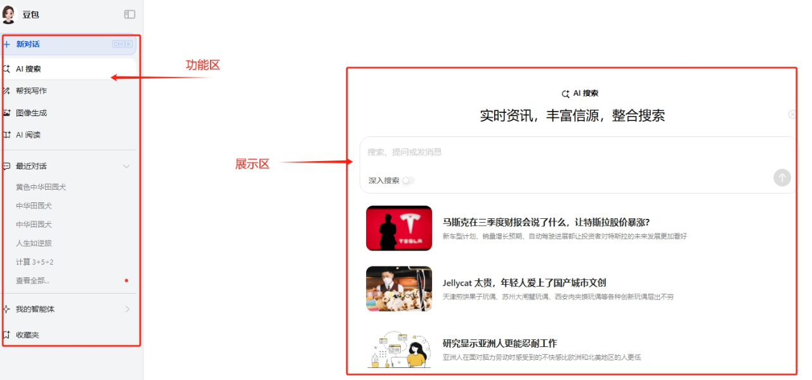Collapse the 最近对话 chevron
This screenshot has height=380, width=812.
click(126, 166)
